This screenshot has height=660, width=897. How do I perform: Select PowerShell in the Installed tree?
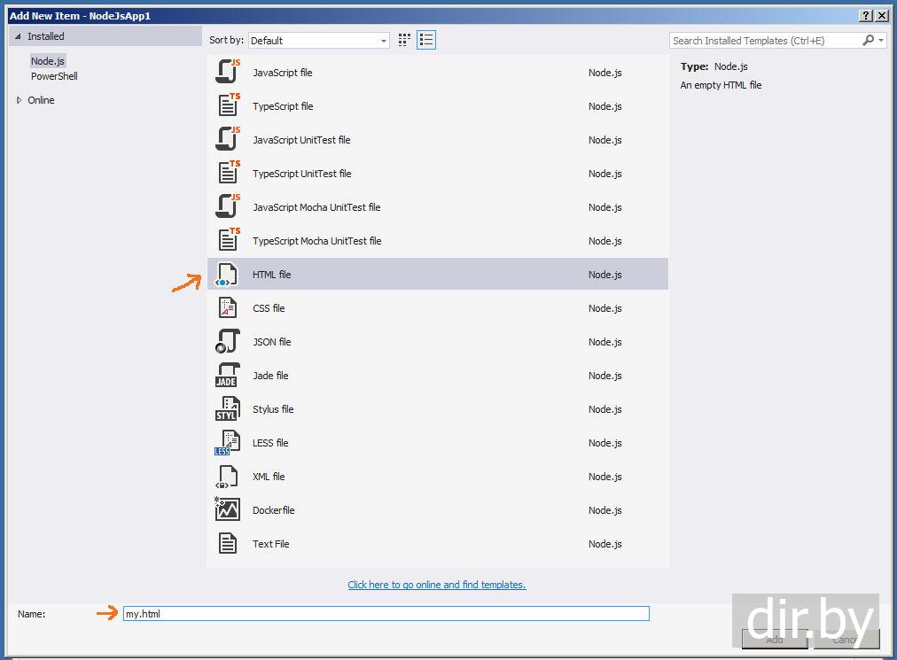pos(54,76)
